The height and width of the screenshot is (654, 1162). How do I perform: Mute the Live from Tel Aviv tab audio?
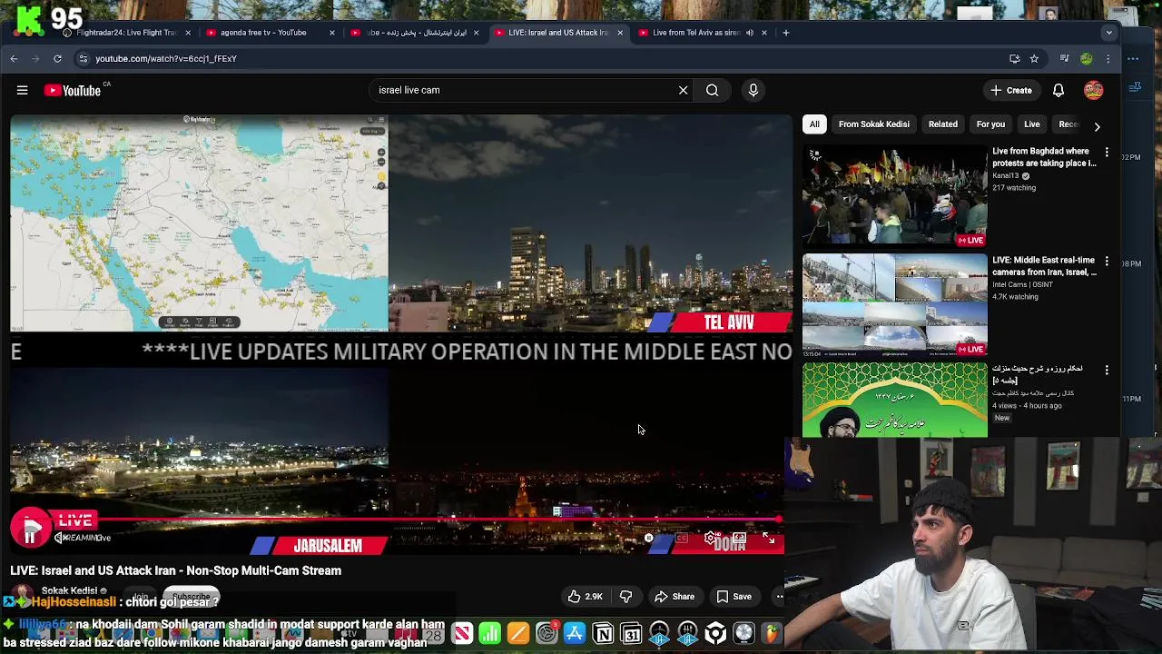tap(750, 33)
